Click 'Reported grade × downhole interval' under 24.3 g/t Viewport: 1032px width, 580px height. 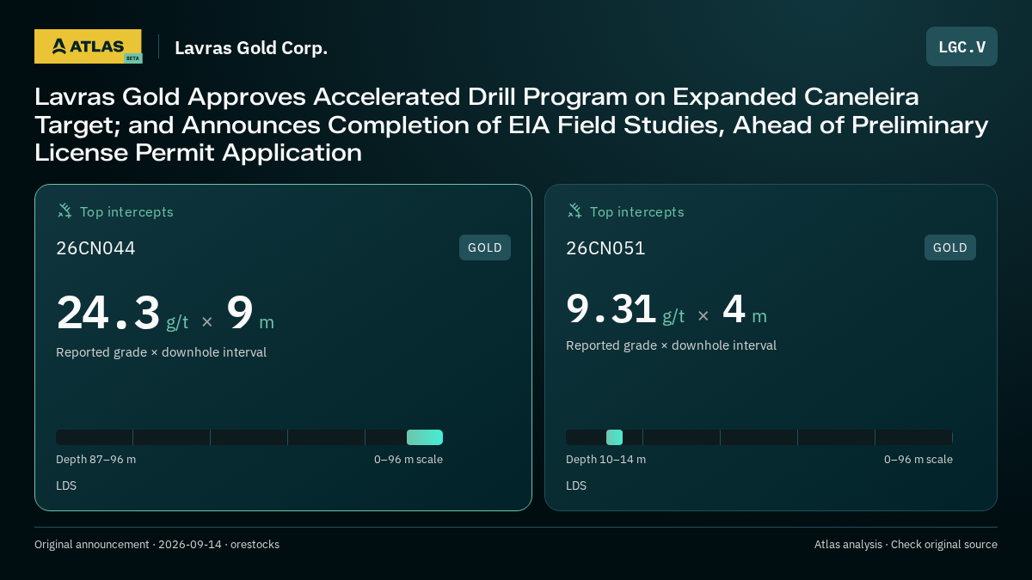pyautogui.click(x=161, y=352)
